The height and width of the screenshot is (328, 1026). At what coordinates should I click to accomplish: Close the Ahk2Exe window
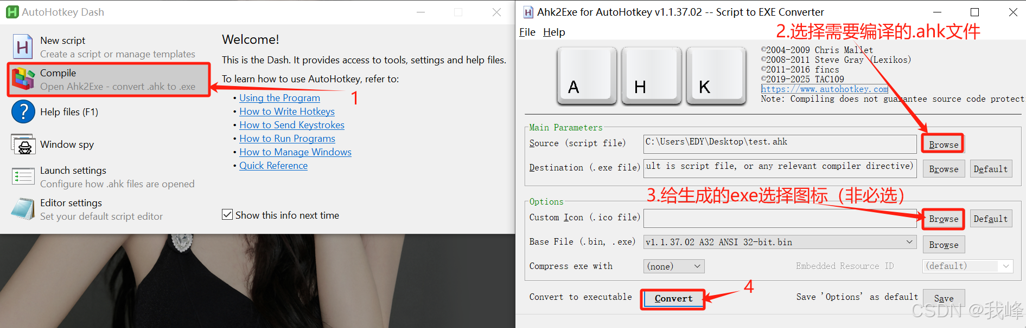(1012, 12)
